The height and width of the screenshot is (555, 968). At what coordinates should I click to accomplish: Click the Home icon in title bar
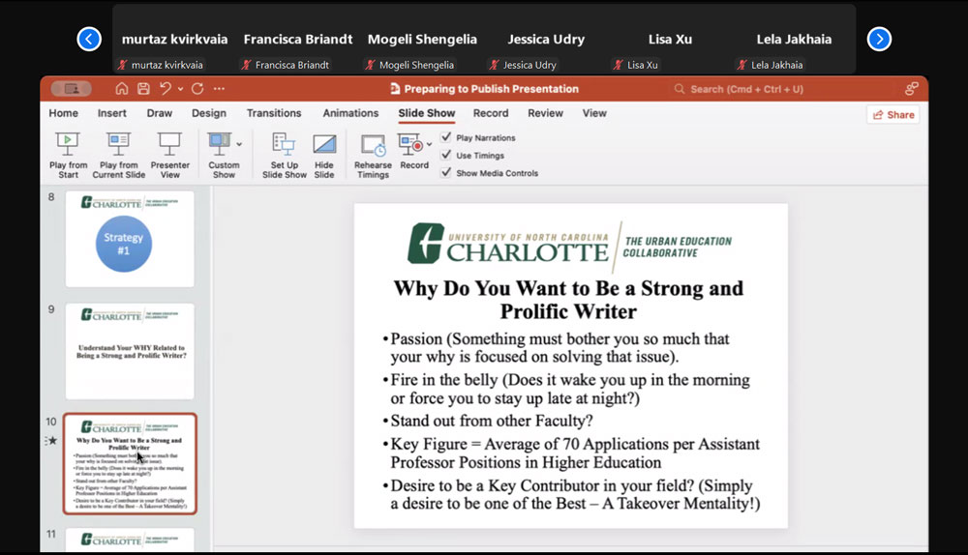(x=122, y=89)
